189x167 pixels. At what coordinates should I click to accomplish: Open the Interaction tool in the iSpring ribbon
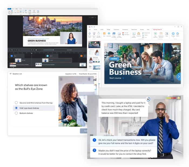(109, 34)
